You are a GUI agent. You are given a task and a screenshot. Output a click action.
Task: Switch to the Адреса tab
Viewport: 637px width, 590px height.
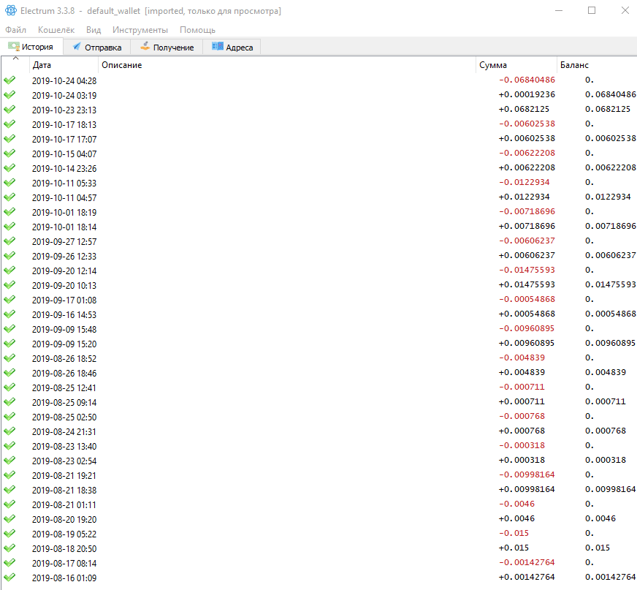[x=231, y=46]
